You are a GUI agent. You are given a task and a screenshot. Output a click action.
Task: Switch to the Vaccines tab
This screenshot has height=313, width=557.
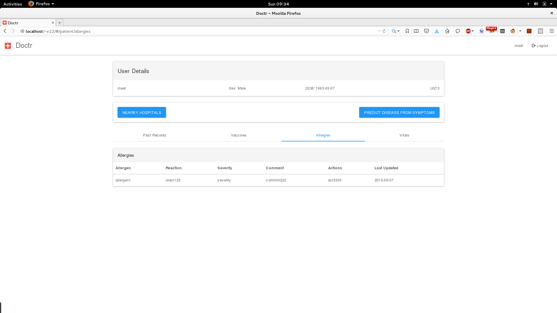point(238,135)
